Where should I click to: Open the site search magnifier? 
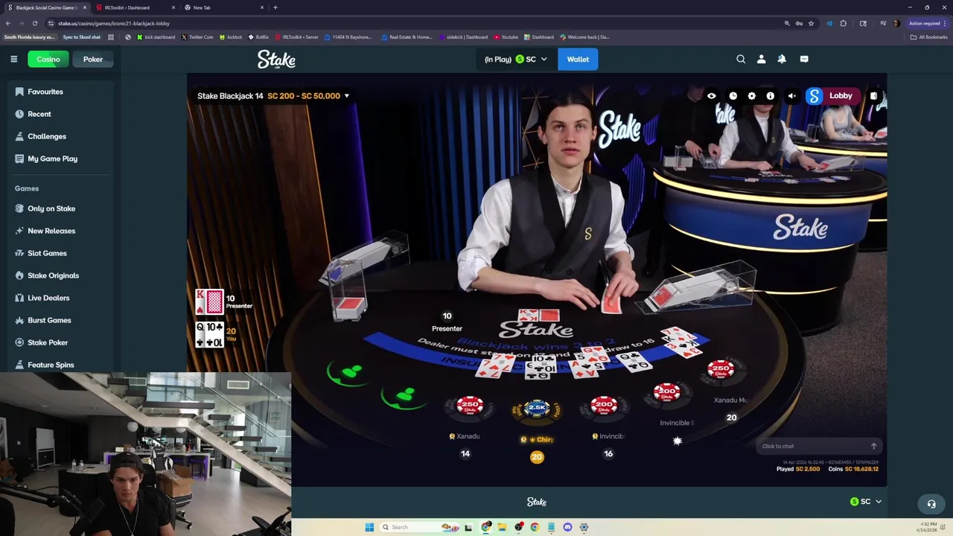[741, 59]
